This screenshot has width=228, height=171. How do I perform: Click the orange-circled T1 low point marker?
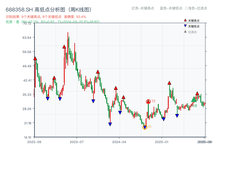tap(145, 127)
